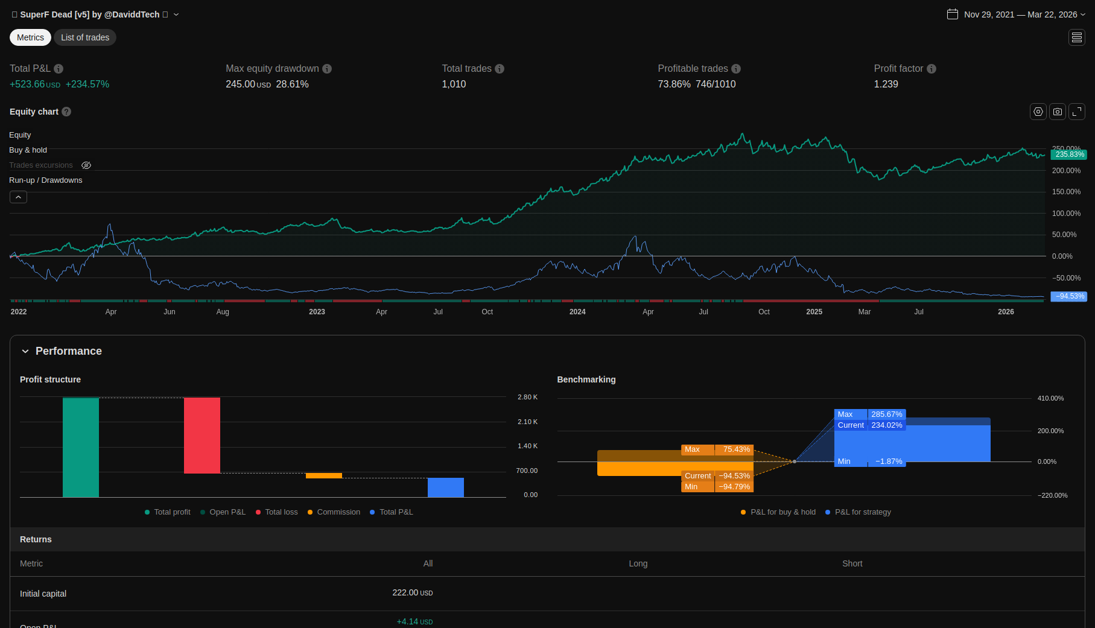Switch to the List of trades tab
Screen dimensions: 1095x628
85,37
